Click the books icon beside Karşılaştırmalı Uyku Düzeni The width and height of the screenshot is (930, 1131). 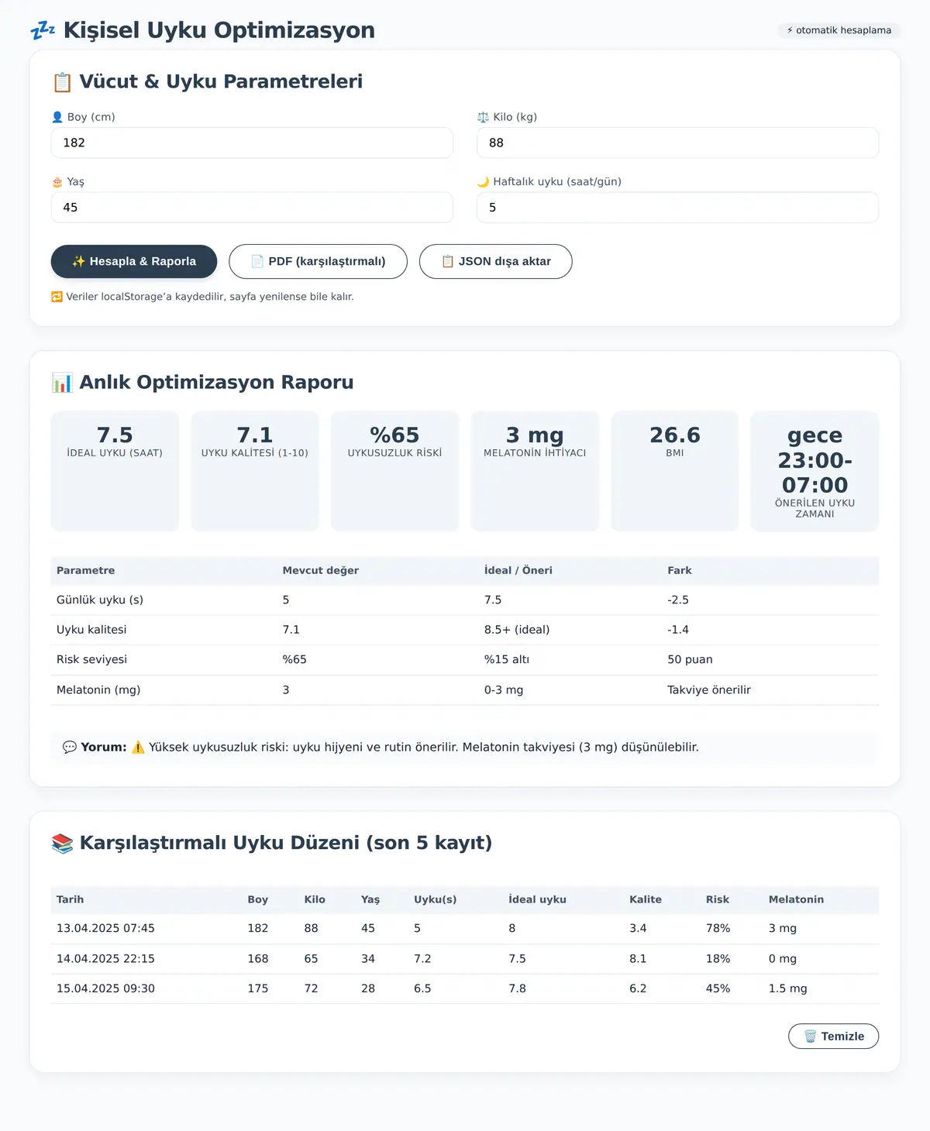pos(62,843)
